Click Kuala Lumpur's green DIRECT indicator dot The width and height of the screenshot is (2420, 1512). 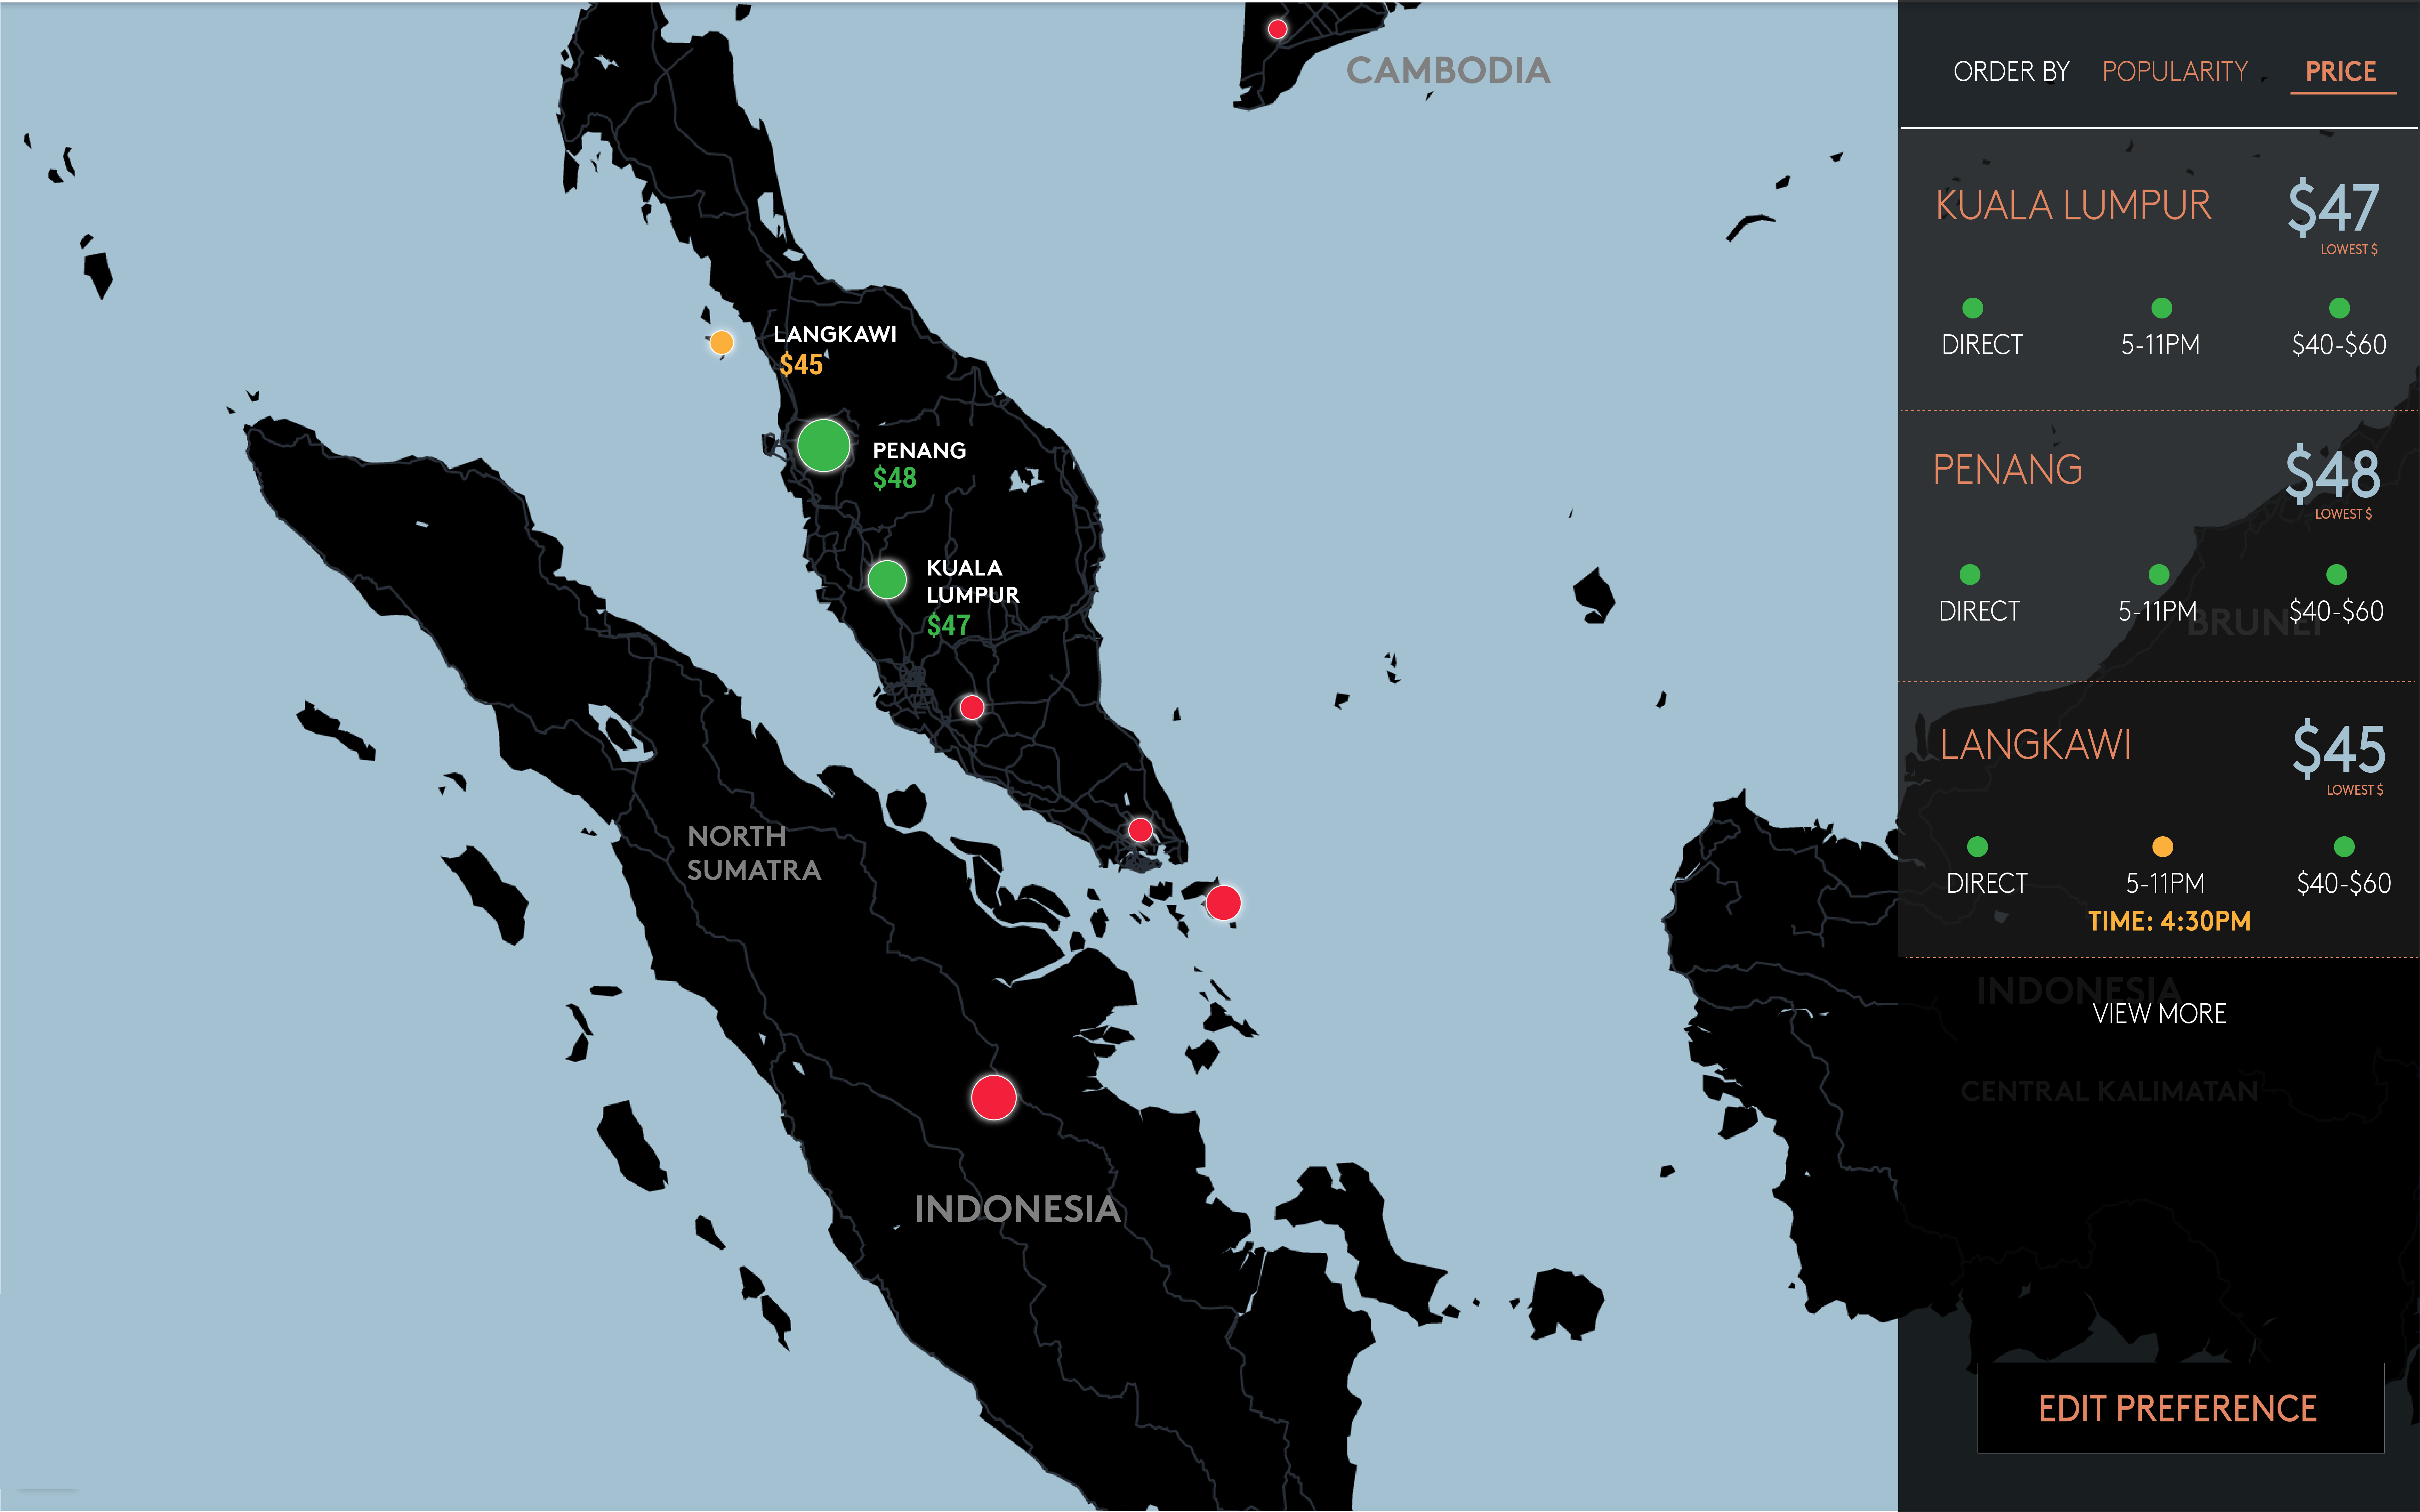coord(1973,308)
